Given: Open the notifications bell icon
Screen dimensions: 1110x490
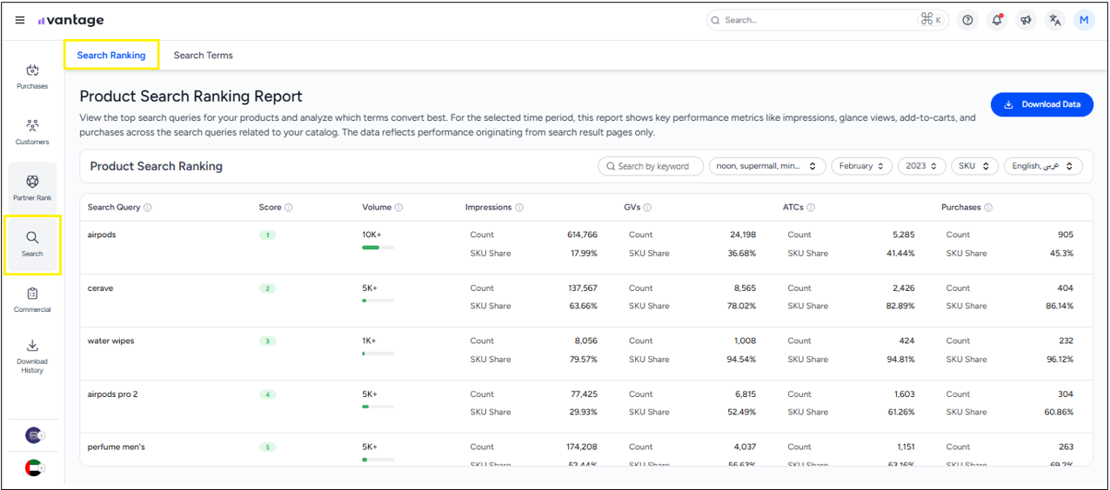Looking at the screenshot, I should point(997,20).
